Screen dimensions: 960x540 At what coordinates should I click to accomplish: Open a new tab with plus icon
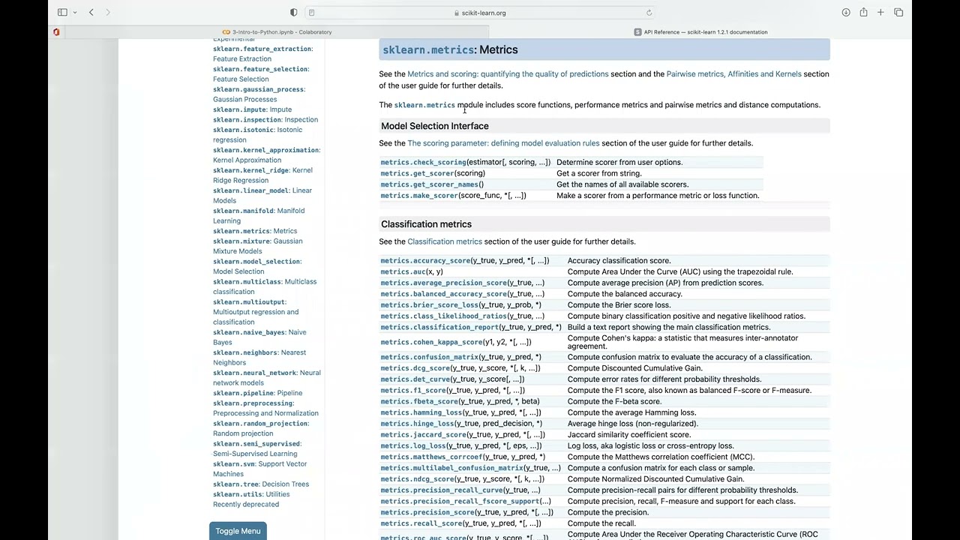click(x=880, y=12)
